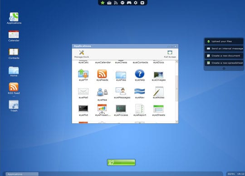
Task: Launch eyeProcess monitor icon
Action: 121,109
